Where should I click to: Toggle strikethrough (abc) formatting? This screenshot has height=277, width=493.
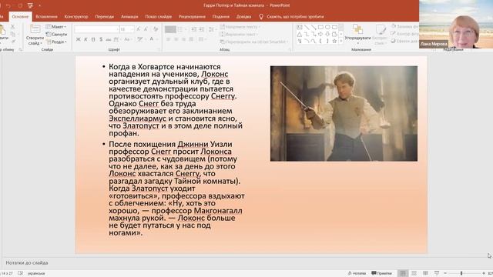pos(108,39)
